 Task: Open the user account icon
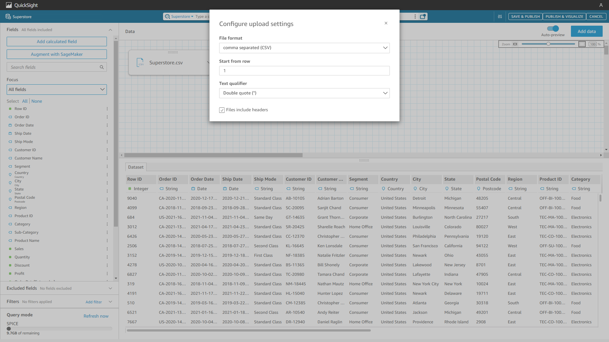tap(601, 5)
